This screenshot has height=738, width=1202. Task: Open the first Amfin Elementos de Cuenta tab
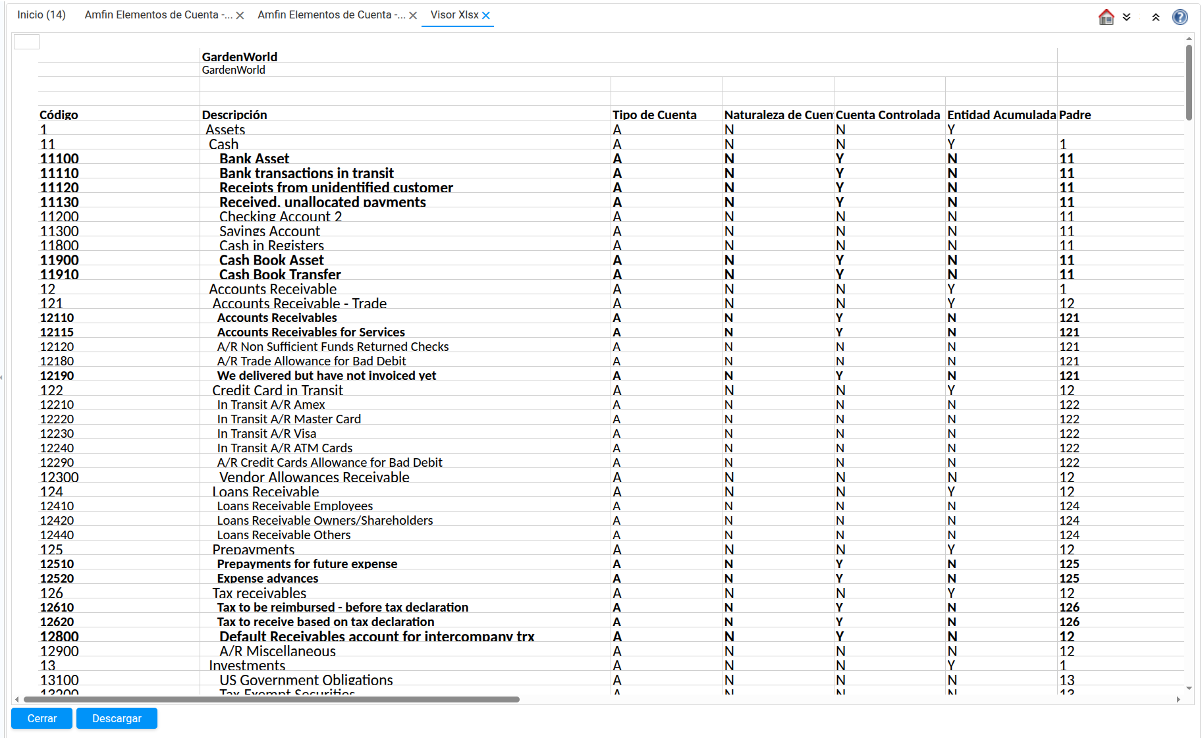click(x=157, y=15)
